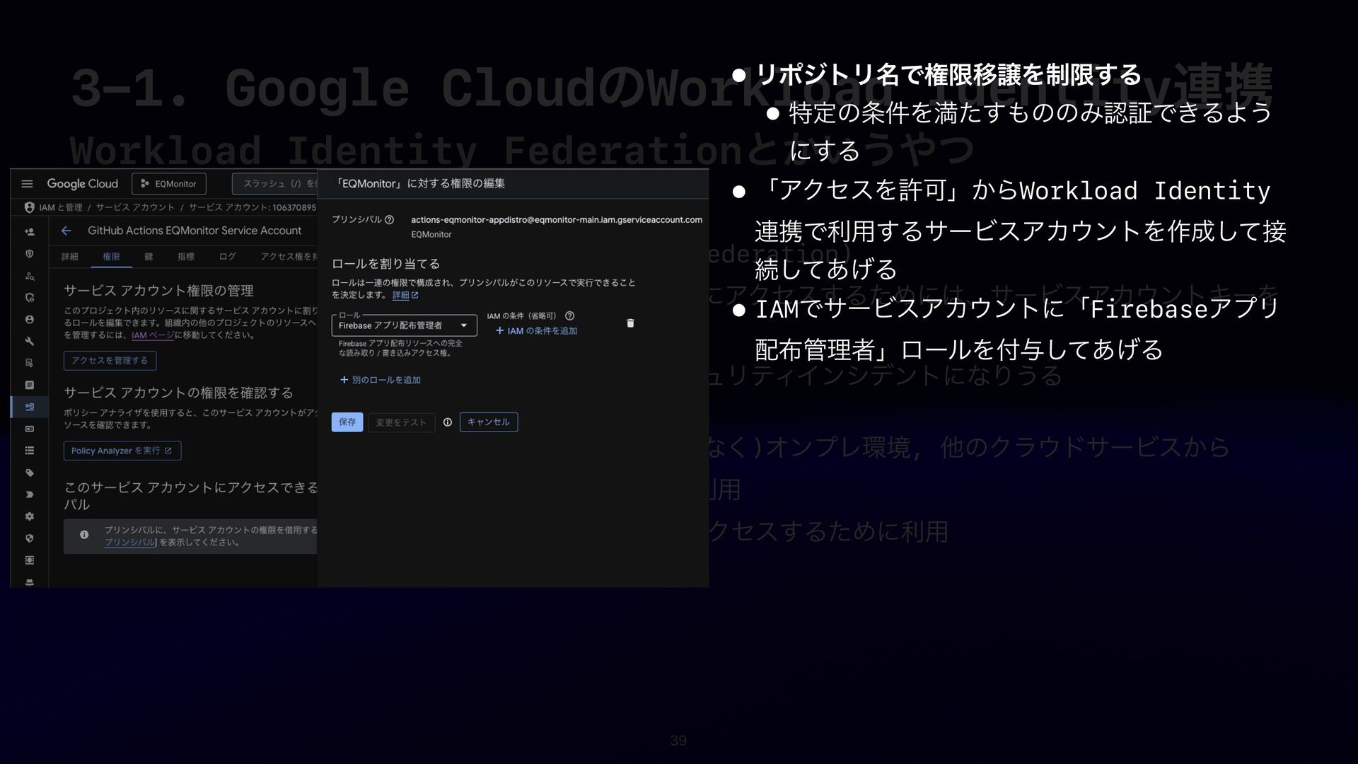Image resolution: width=1358 pixels, height=764 pixels.
Task: Open the wrench icon in the left sidebar
Action: [x=29, y=341]
